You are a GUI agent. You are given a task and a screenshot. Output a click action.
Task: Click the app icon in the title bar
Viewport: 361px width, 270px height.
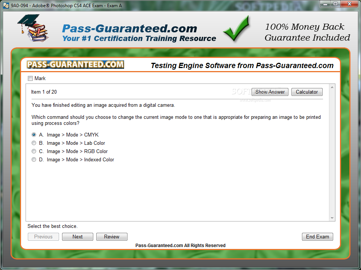(6, 5)
